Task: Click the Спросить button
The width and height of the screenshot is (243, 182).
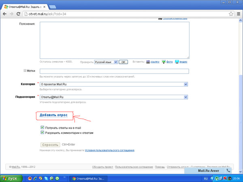Action: (50, 145)
